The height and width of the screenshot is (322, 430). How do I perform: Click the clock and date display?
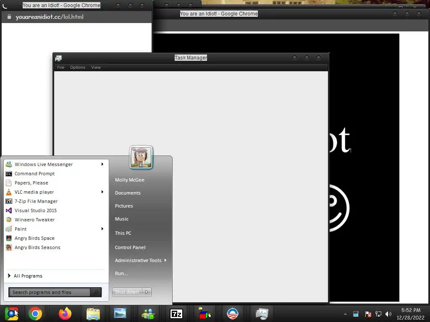411,314
